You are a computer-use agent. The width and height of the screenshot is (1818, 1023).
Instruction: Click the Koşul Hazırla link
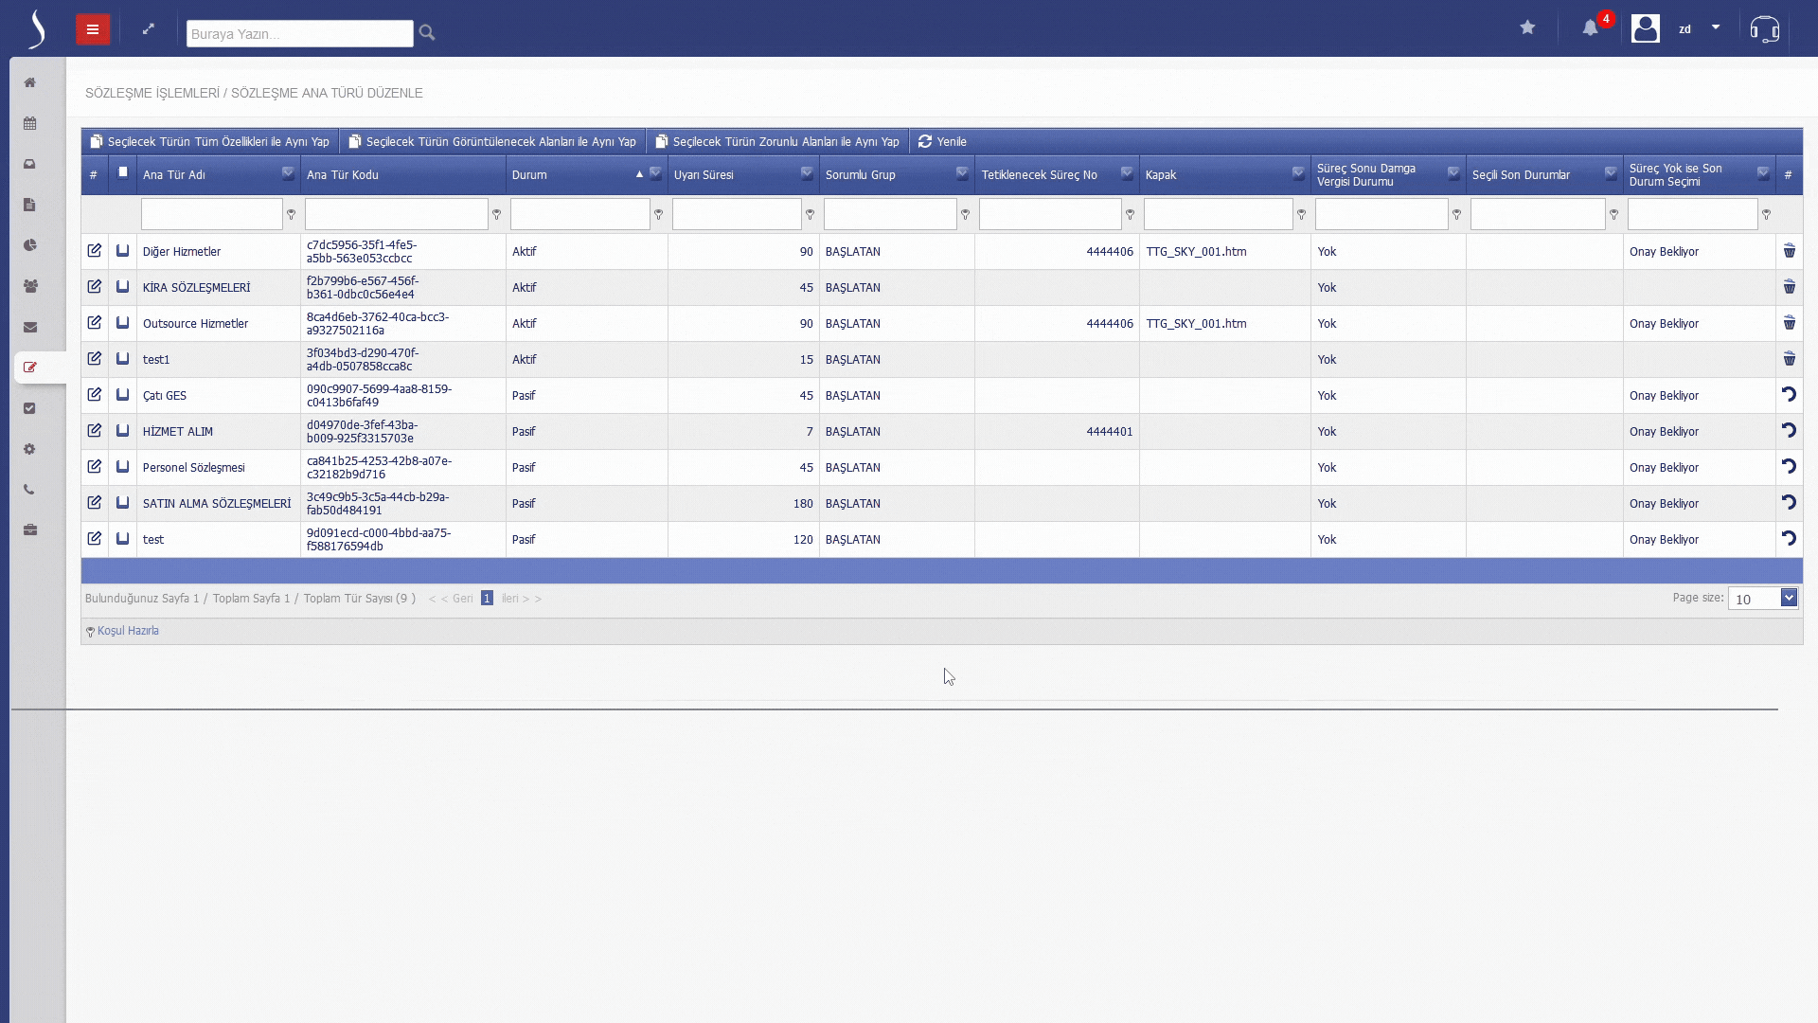[x=127, y=631]
